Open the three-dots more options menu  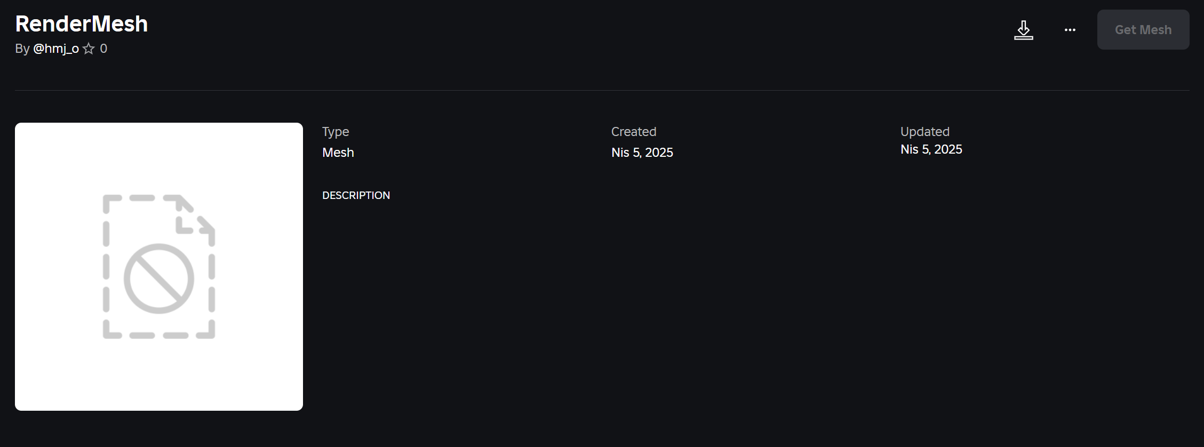click(1070, 30)
